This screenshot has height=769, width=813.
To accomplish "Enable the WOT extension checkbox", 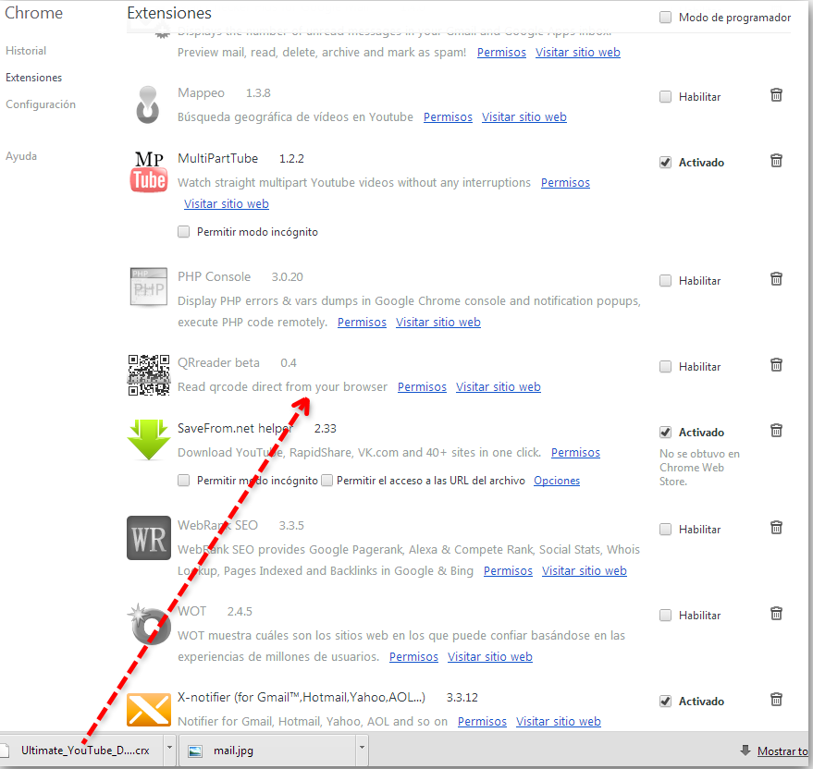I will tap(665, 616).
